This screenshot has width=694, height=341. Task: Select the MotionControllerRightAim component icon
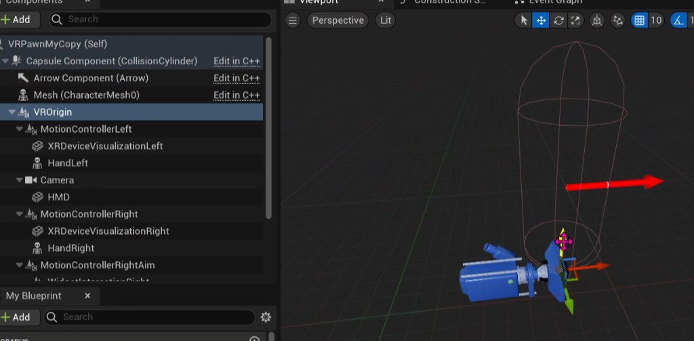(x=31, y=265)
